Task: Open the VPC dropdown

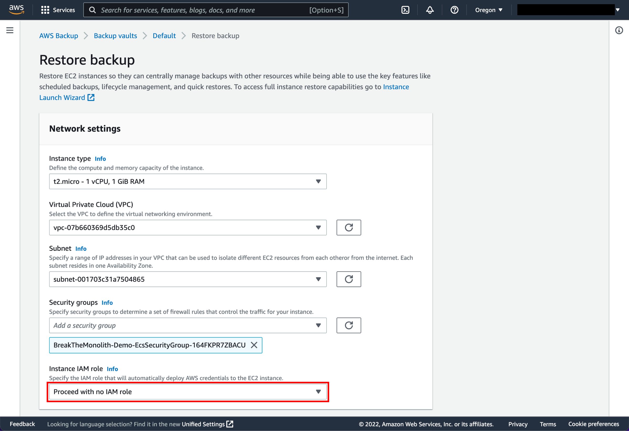Action: pos(188,227)
